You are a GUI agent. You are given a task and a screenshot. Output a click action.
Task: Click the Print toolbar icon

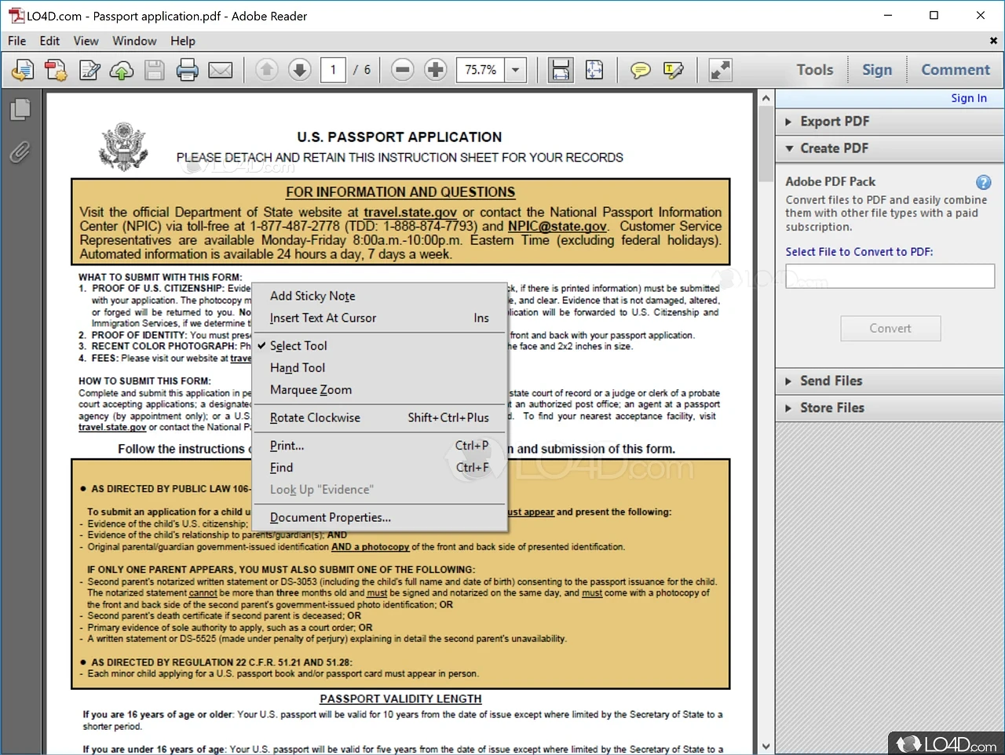(187, 70)
